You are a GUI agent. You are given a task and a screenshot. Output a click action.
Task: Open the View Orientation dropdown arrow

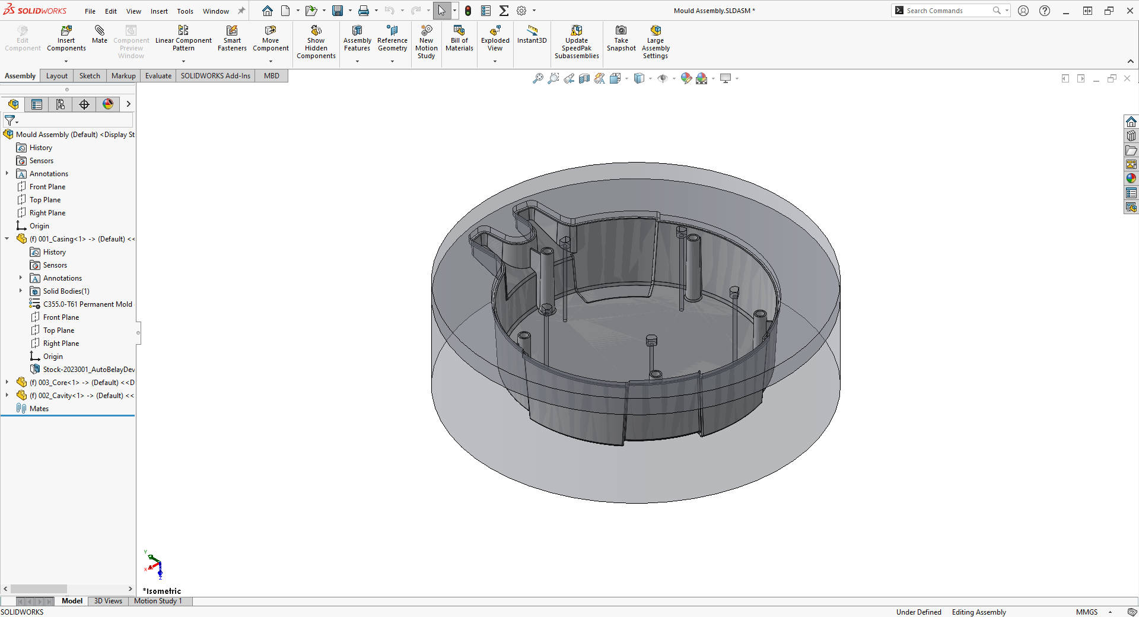point(626,78)
